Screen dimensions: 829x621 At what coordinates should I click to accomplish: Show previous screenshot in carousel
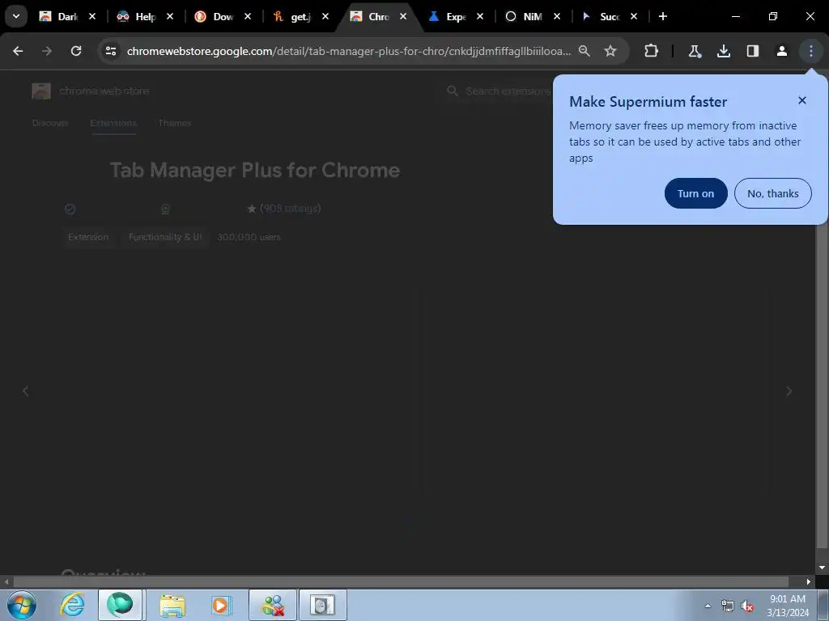pyautogui.click(x=26, y=391)
